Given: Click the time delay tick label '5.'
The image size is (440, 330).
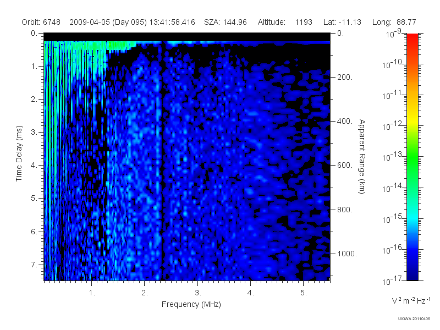Looking at the screenshot, I should [34, 199].
